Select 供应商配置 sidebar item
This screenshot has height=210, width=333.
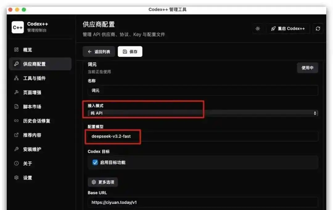pos(40,64)
